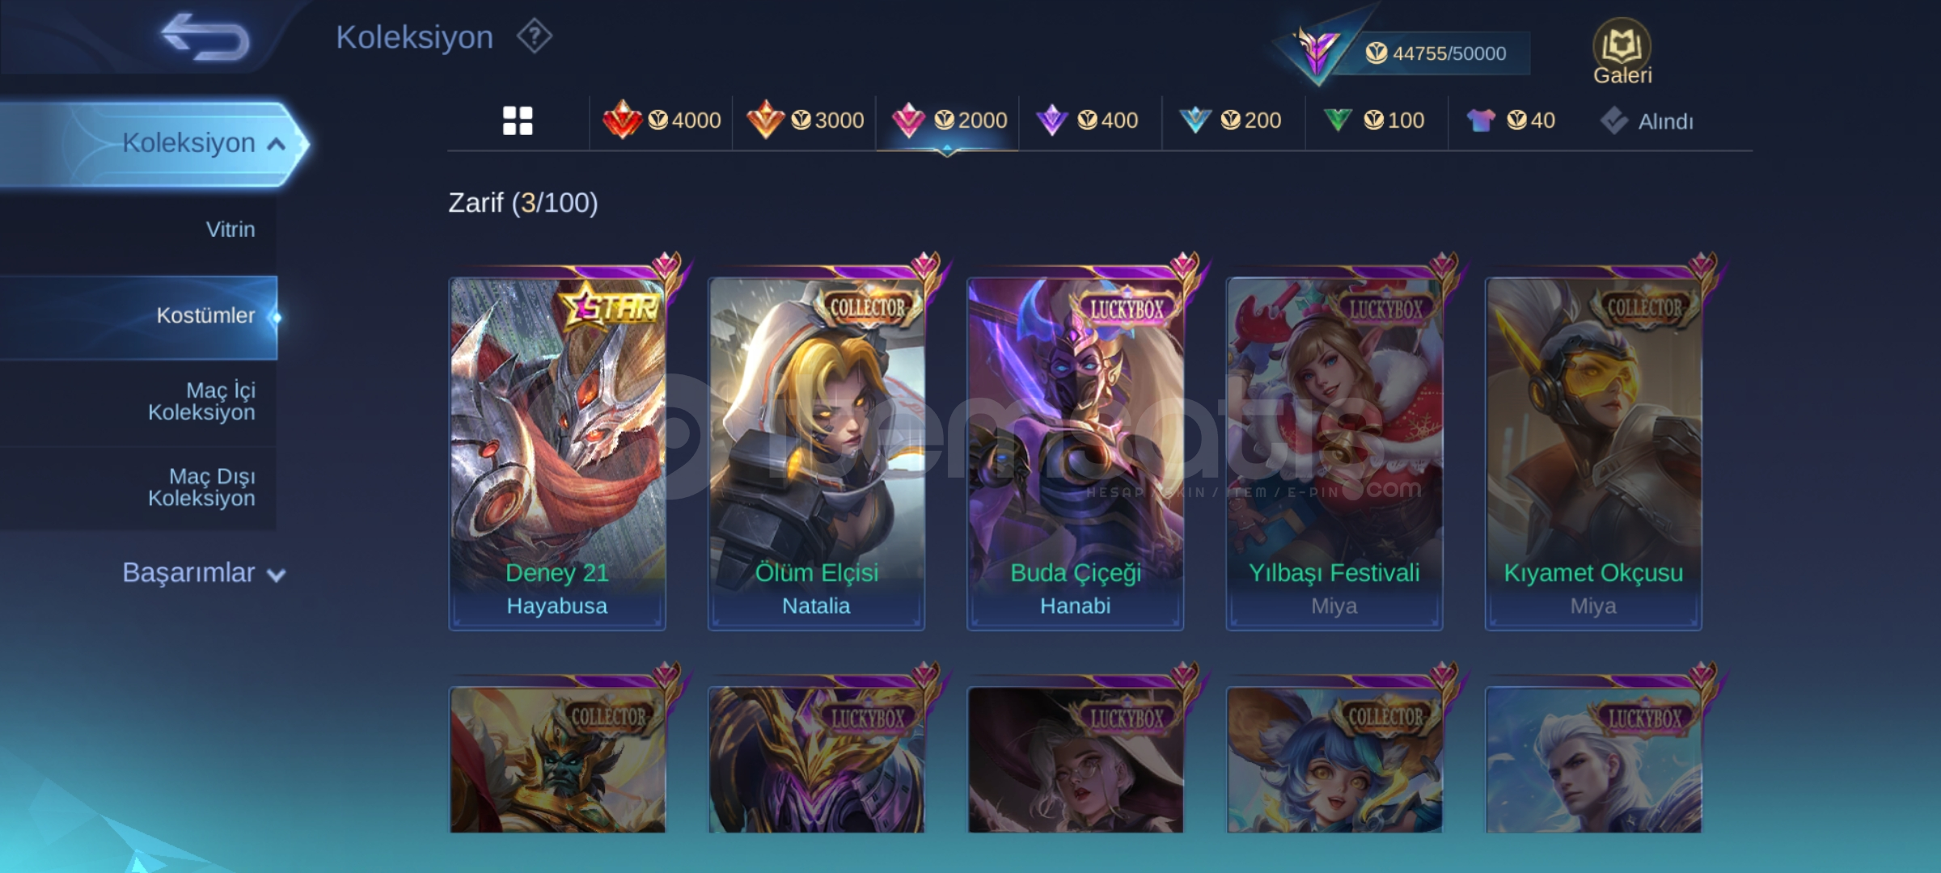
Task: Open the Koleksiyon help question mark
Action: click(x=535, y=37)
